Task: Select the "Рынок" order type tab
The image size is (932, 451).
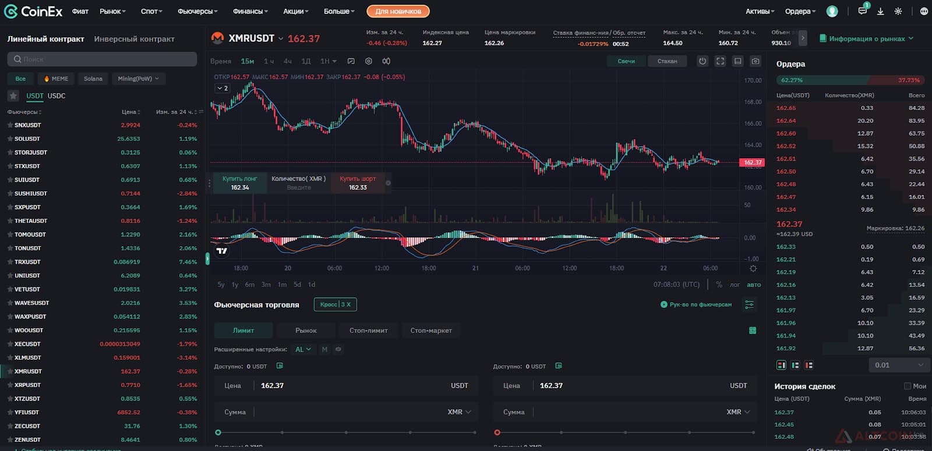Action: pyautogui.click(x=306, y=331)
